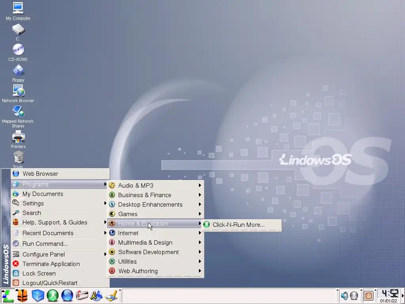Open the mailbox email panel icon
The height and width of the screenshot is (304, 405).
(x=82, y=295)
